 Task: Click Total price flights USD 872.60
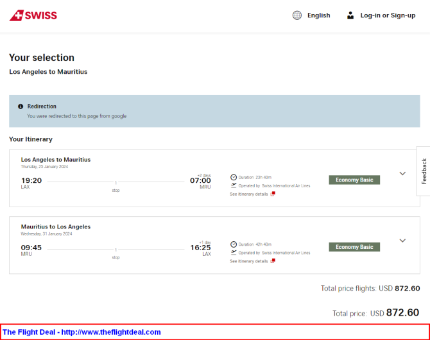coord(370,289)
